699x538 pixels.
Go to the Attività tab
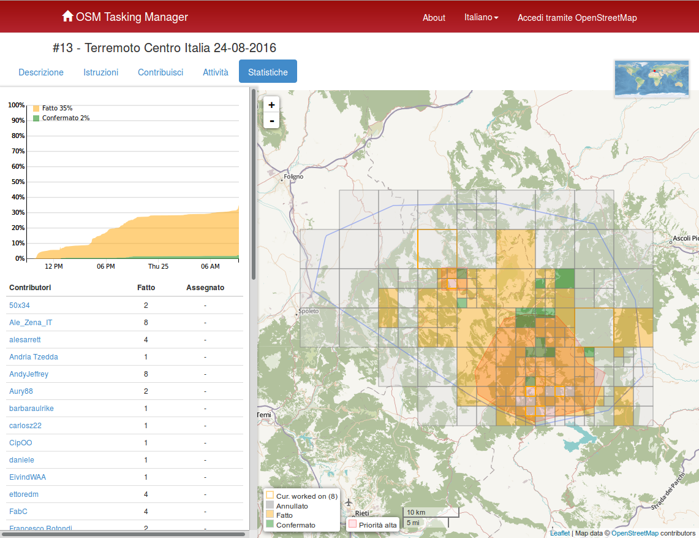[x=216, y=72]
